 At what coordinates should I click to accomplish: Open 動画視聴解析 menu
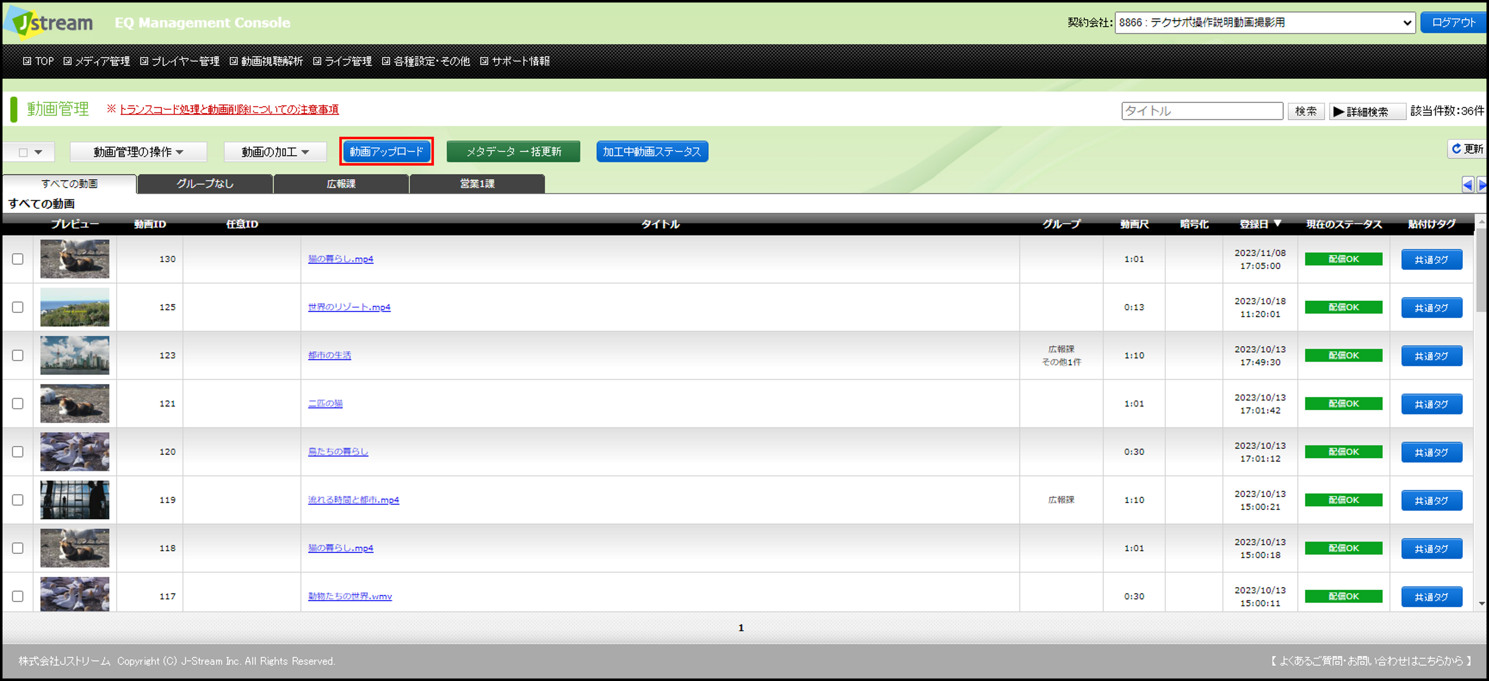267,61
